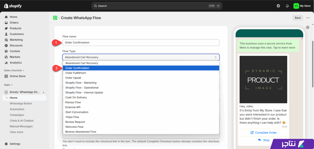Click the Complete Order link in preview
The width and height of the screenshot is (314, 149).
pos(263,133)
